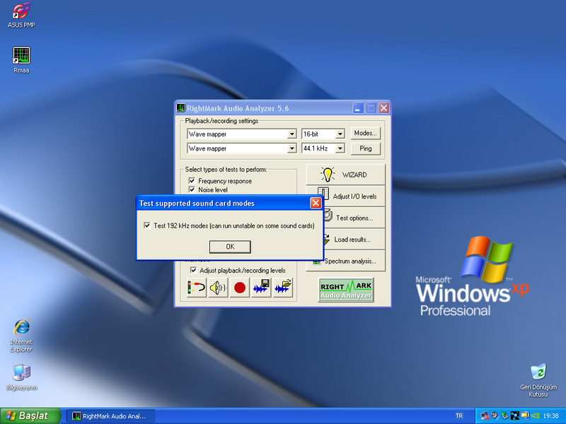Expand the playback device Wave mapper dropdown
Viewport: 566px width, 424px height.
point(291,134)
